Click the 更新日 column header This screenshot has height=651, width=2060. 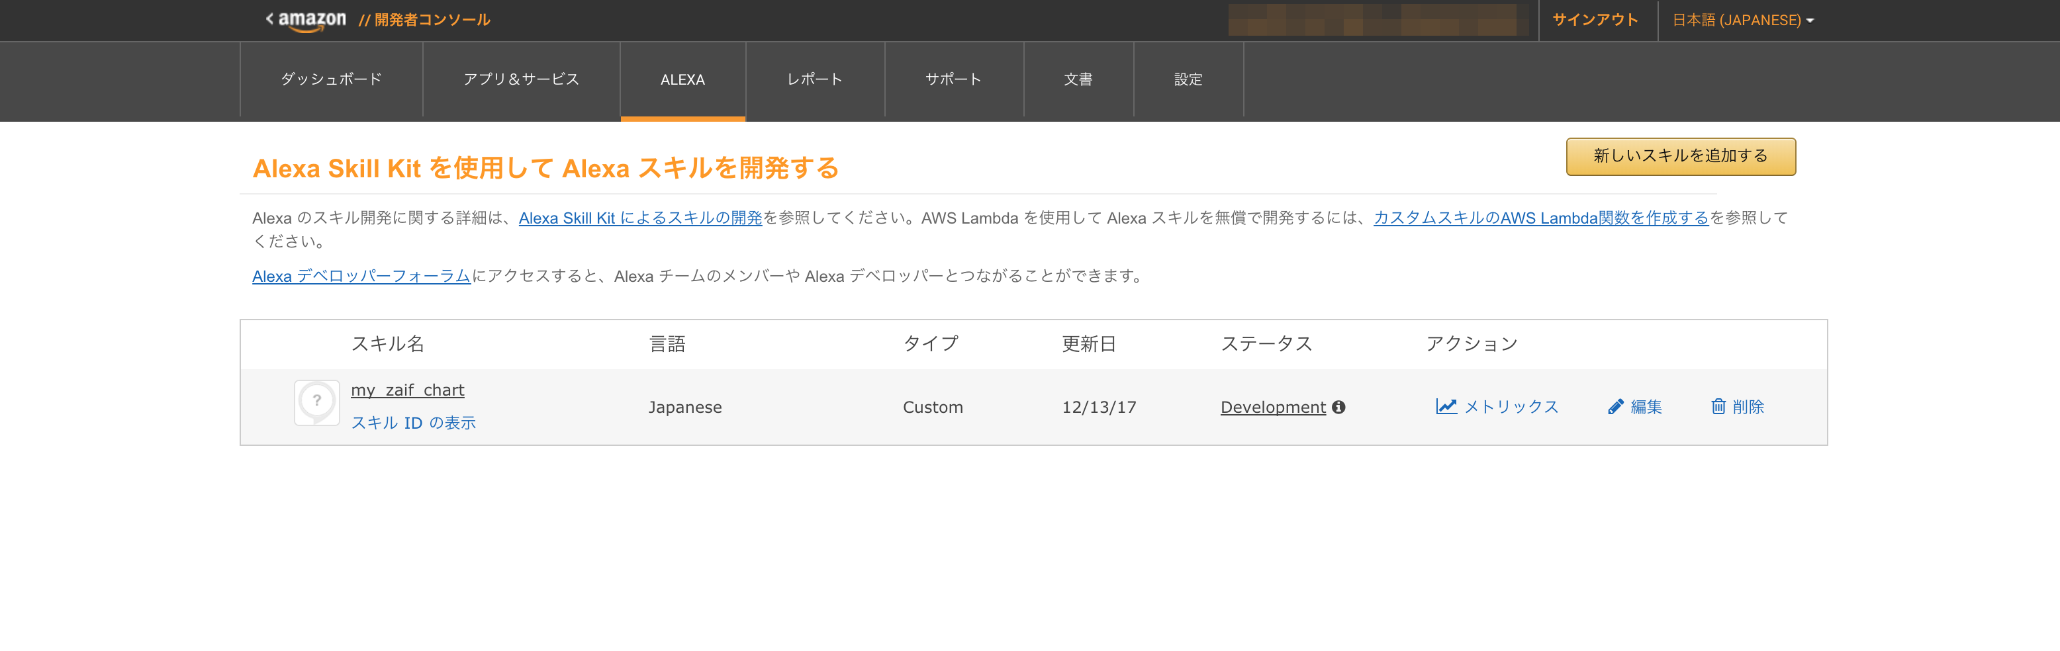[x=1088, y=344]
